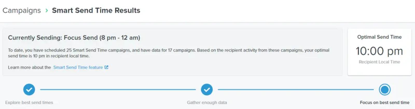Click the progress line between first two steps
415x109 pixels.
[118, 90]
